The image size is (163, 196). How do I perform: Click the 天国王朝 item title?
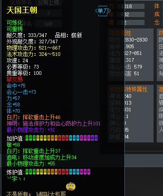22,10
